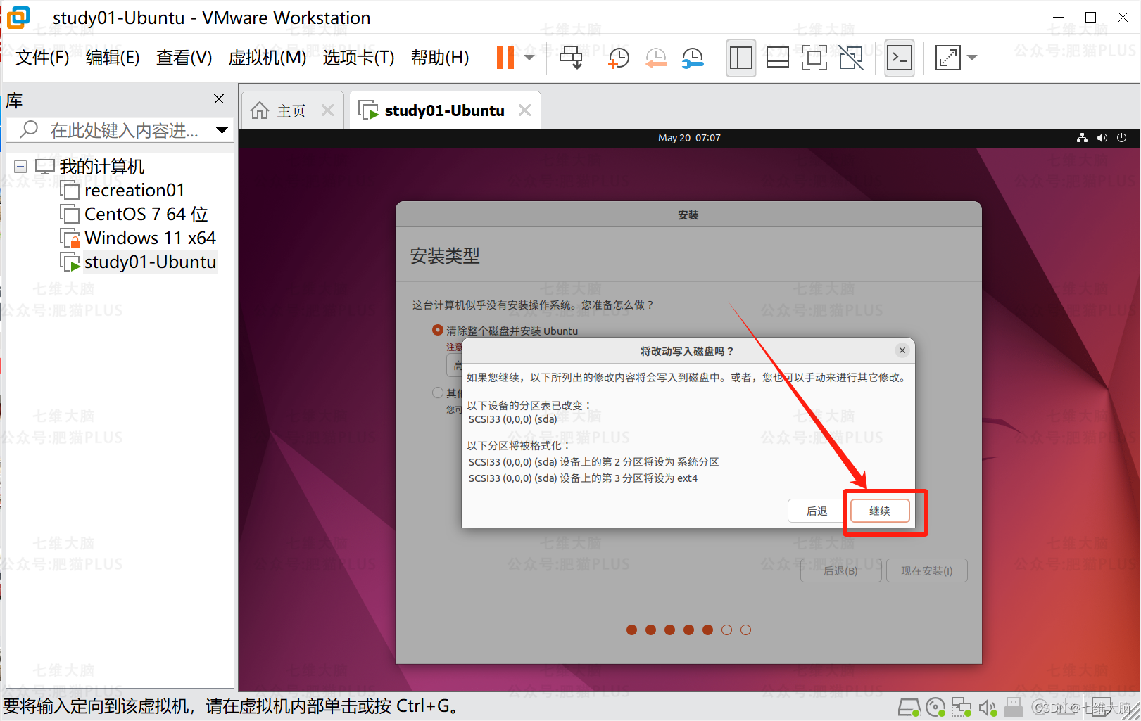Revert to previous snapshot icon
The image size is (1141, 721).
click(656, 58)
